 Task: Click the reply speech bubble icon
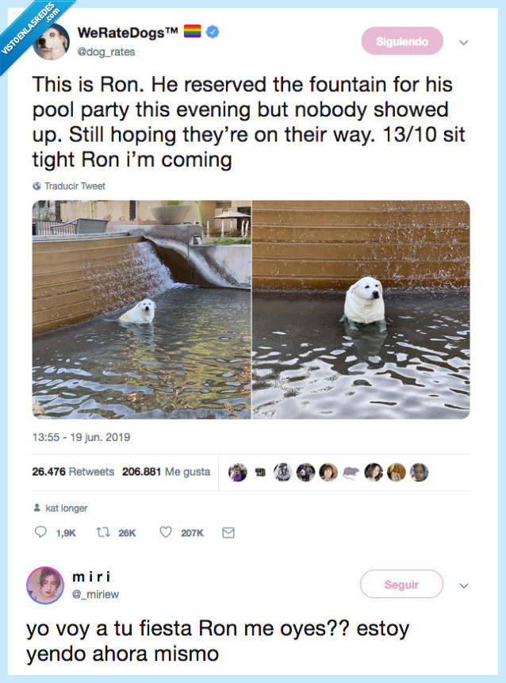[40, 531]
